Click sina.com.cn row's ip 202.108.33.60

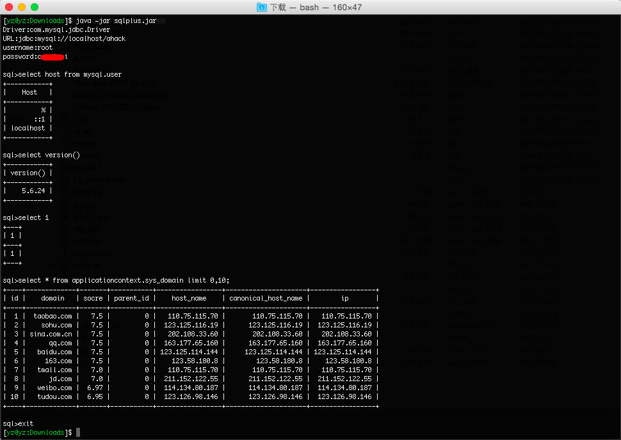[346, 334]
